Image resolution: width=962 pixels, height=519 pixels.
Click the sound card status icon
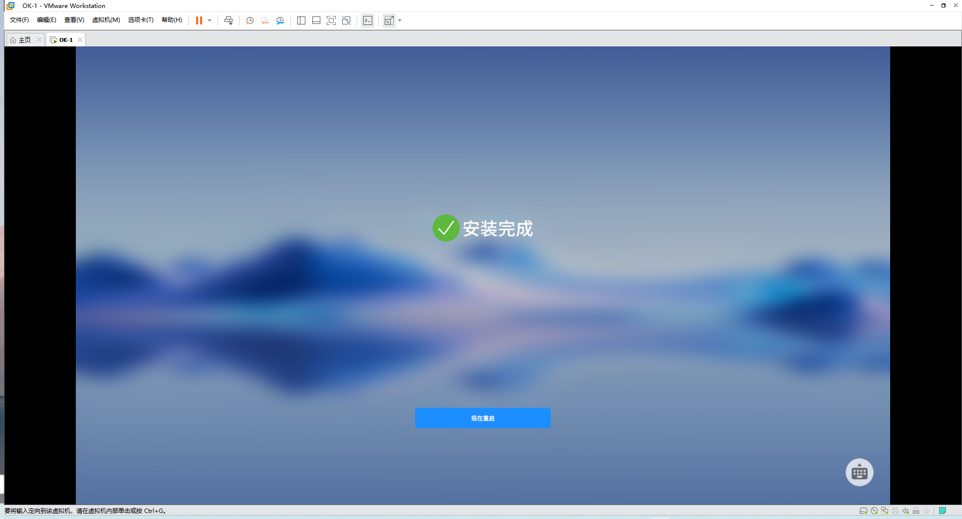(906, 511)
